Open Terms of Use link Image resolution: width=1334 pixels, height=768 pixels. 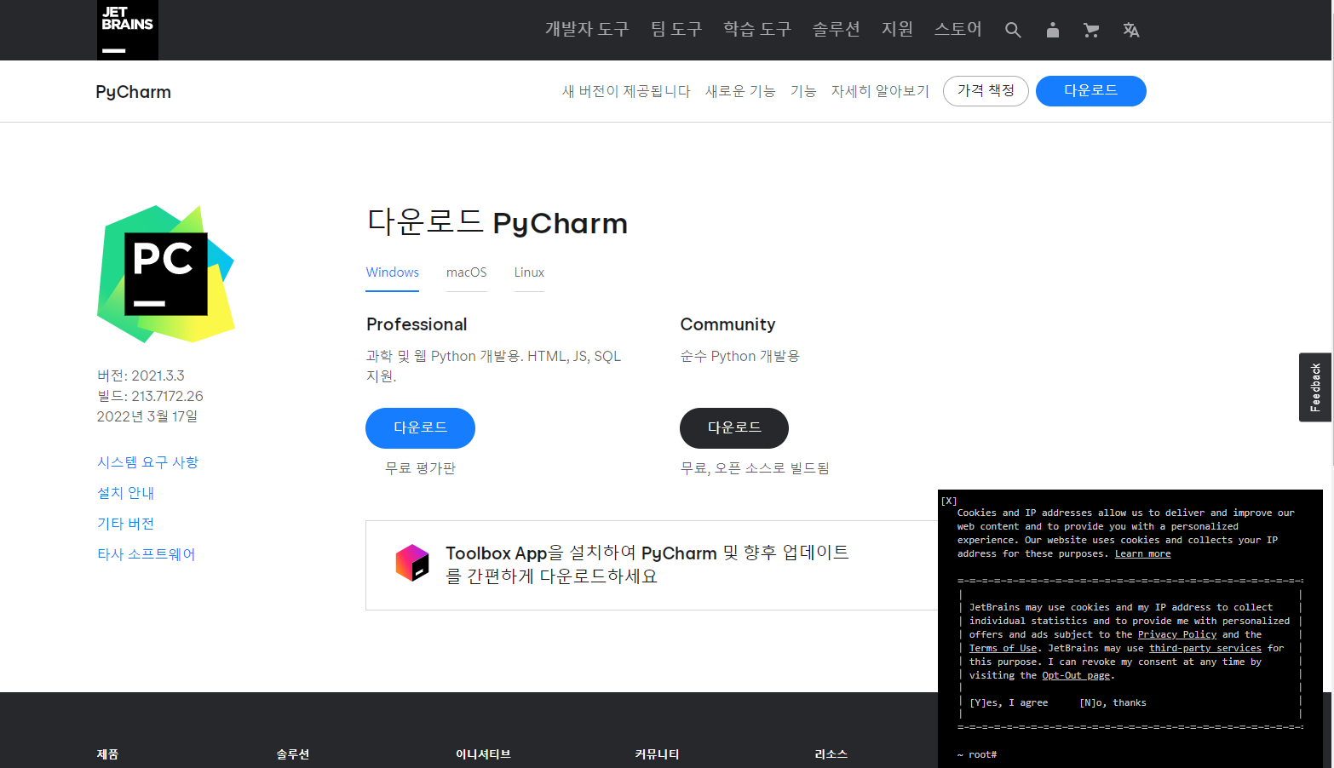click(x=1003, y=649)
